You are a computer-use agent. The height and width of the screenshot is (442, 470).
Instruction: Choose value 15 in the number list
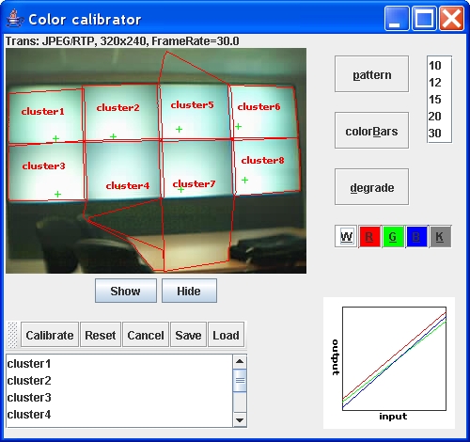click(x=439, y=100)
